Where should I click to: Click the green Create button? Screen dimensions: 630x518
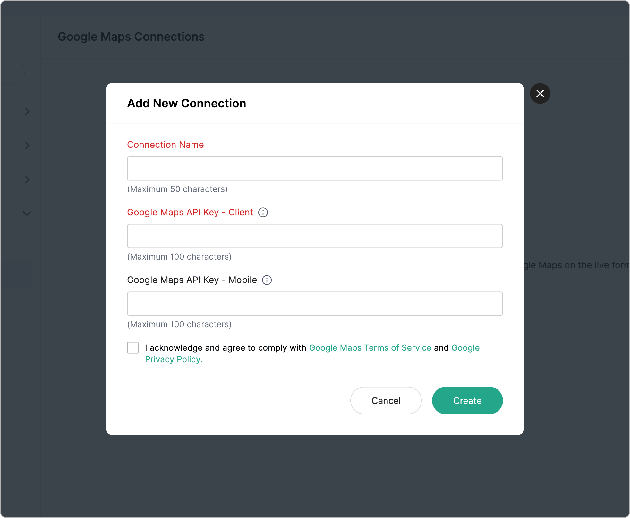(x=467, y=401)
